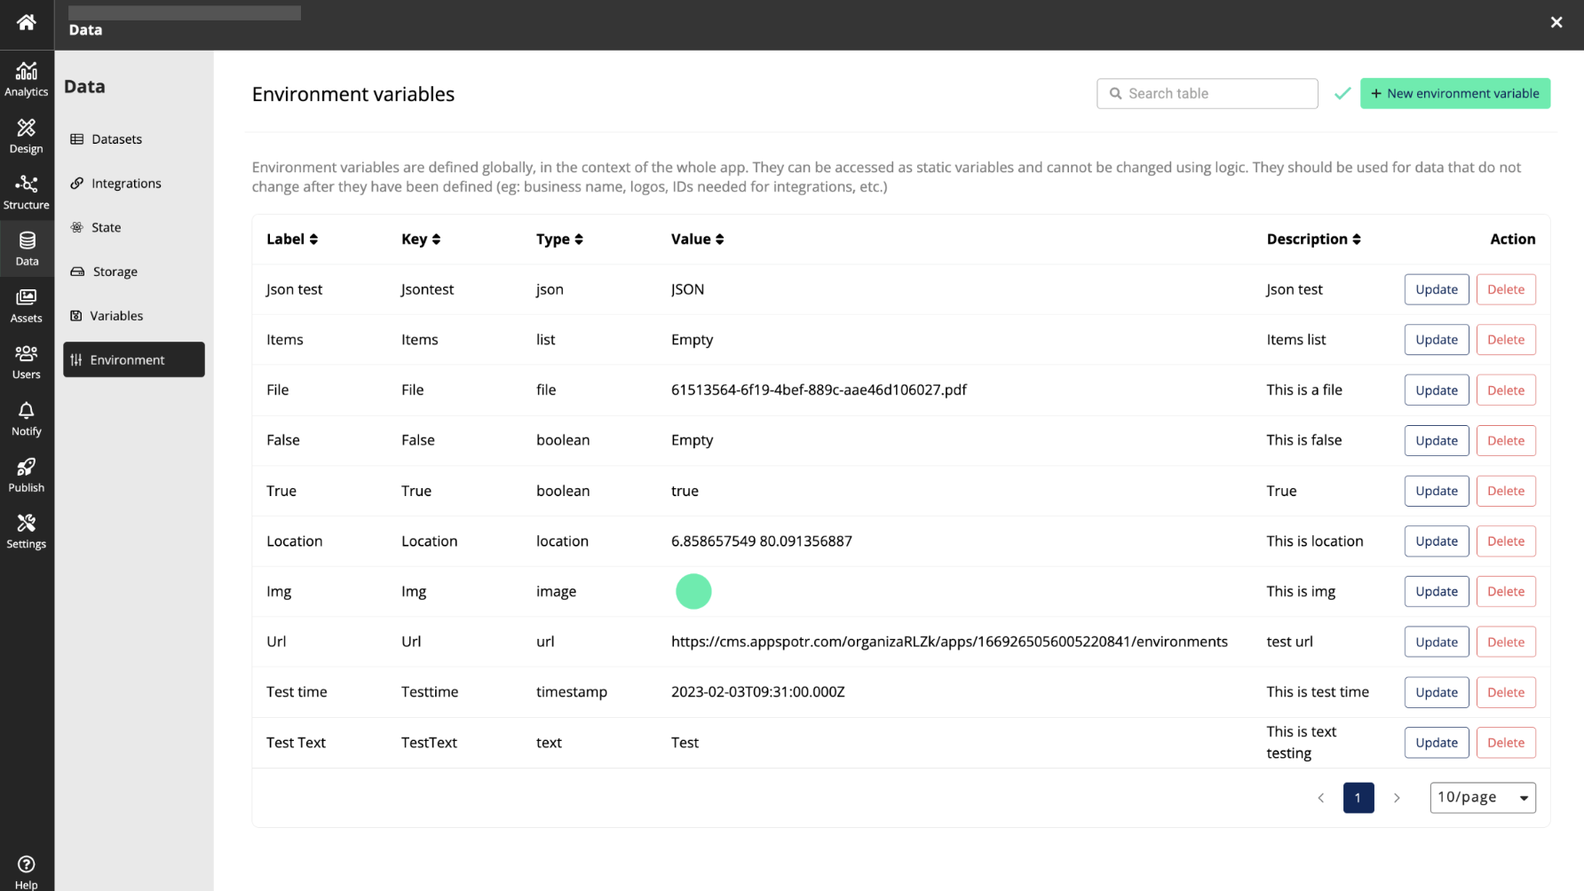Select the Data sidebar icon

tap(27, 248)
